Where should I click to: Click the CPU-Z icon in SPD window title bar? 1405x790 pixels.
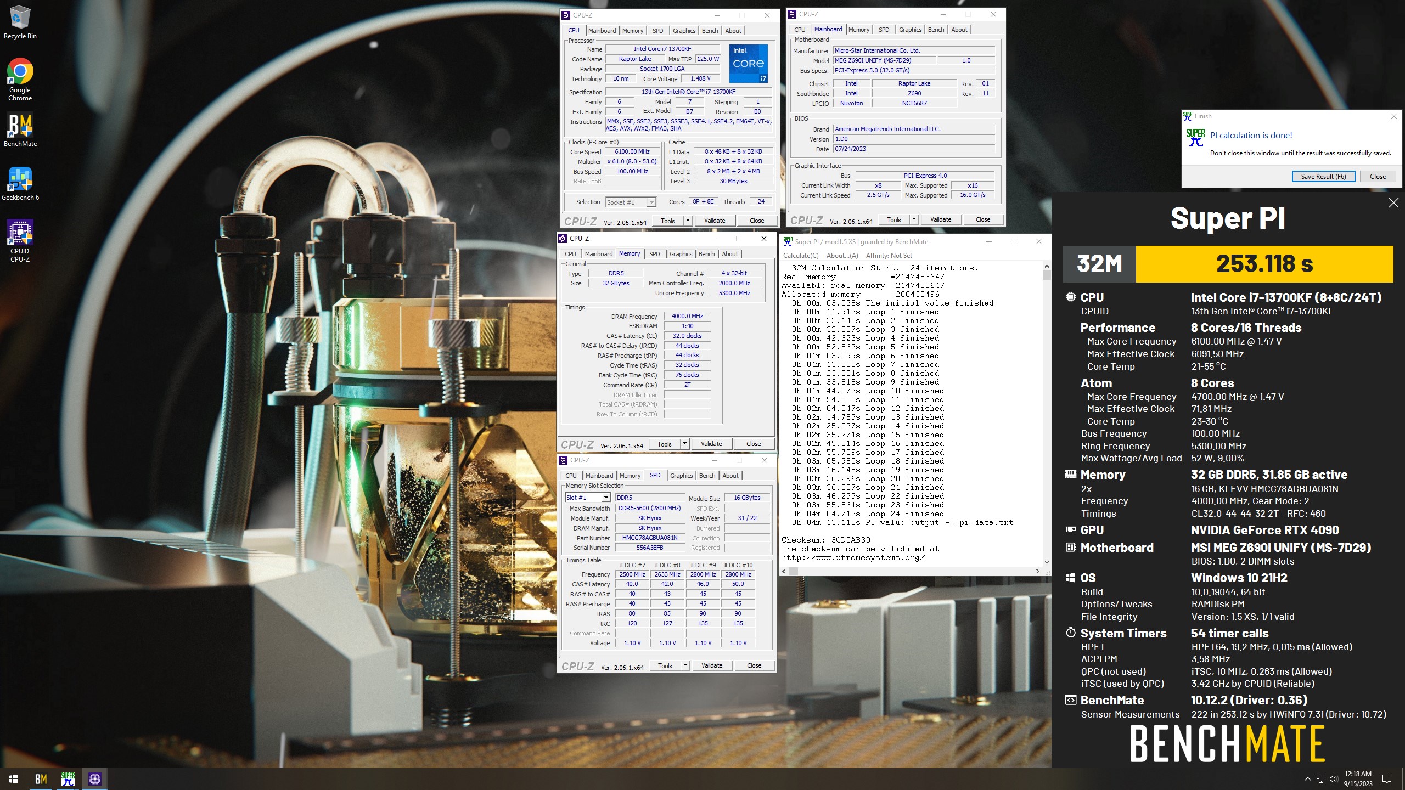pos(564,460)
